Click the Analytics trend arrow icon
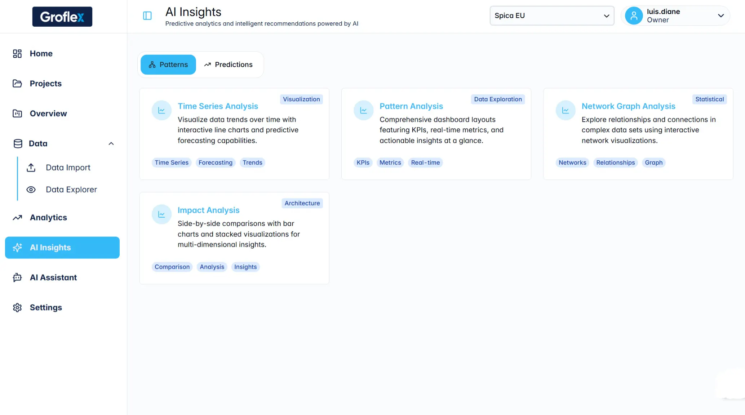 17,218
